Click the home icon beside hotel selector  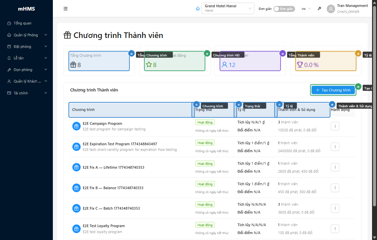[x=198, y=9]
